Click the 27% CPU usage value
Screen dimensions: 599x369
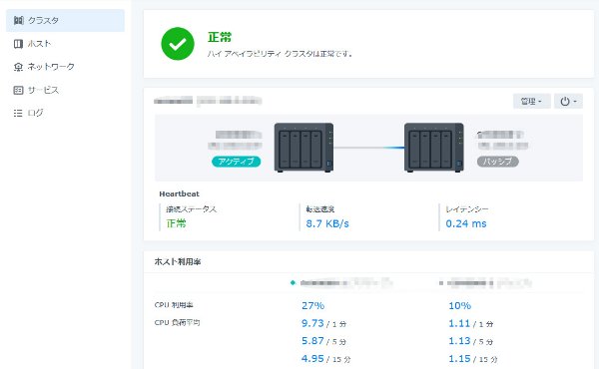click(x=312, y=305)
